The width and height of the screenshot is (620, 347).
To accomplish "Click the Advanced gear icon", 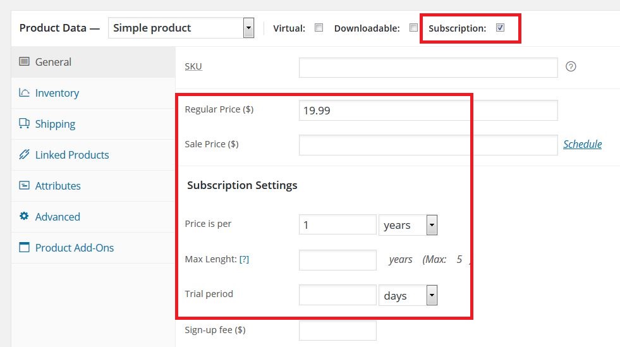I will (x=25, y=217).
